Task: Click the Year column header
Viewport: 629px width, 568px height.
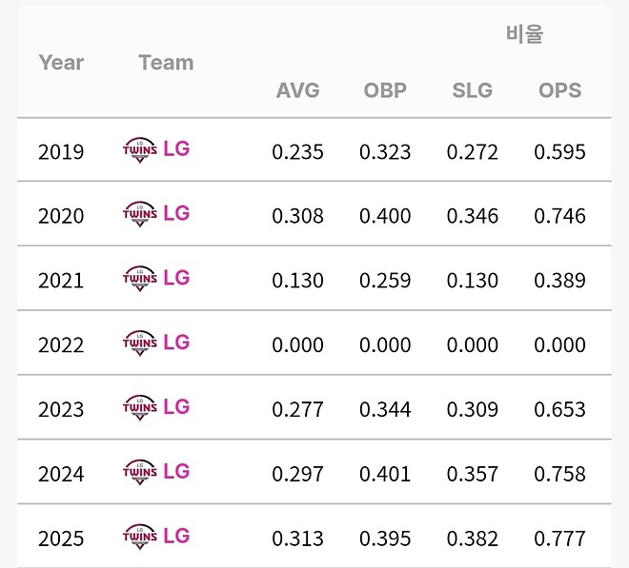Action: pos(61,63)
